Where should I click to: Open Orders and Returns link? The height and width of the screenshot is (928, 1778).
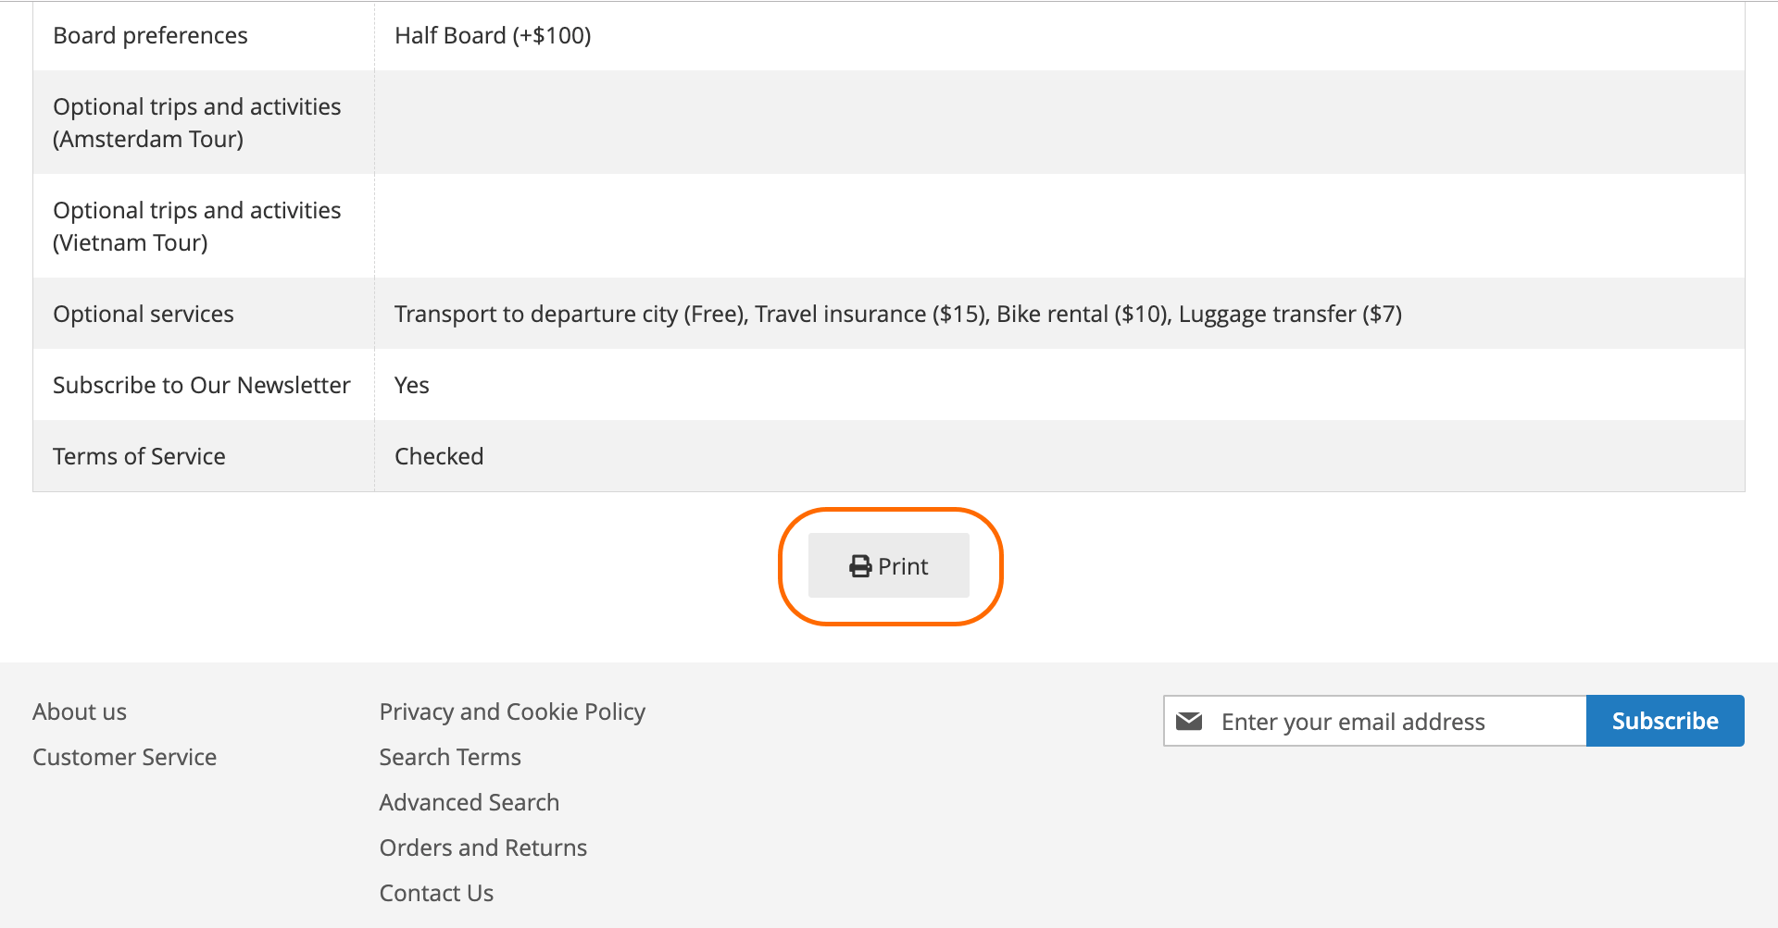(x=483, y=848)
